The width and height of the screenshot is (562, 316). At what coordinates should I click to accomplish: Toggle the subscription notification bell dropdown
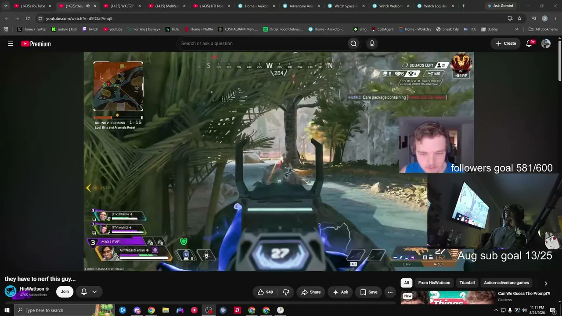point(89,292)
